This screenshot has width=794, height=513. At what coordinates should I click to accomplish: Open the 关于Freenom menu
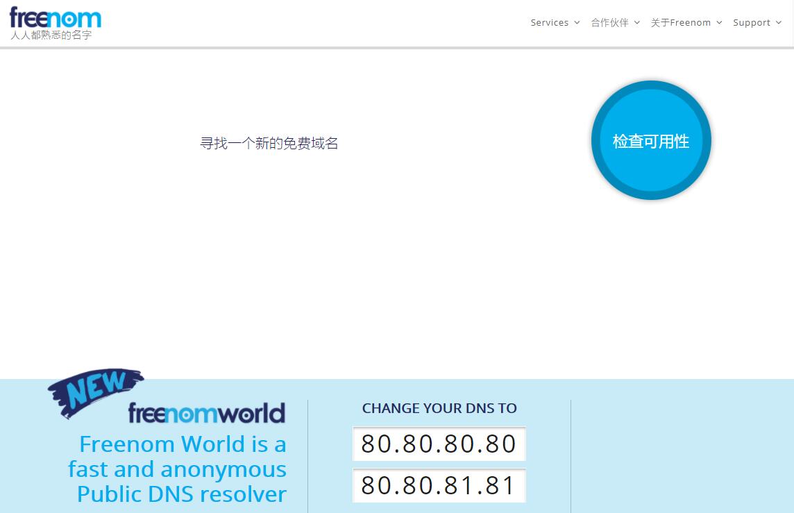(x=681, y=23)
